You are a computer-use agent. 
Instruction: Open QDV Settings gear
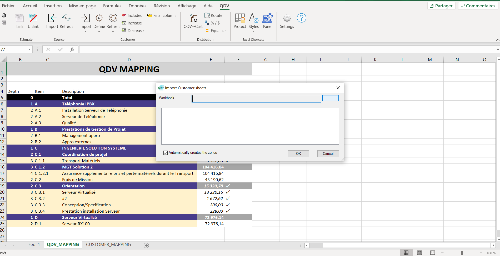[287, 18]
